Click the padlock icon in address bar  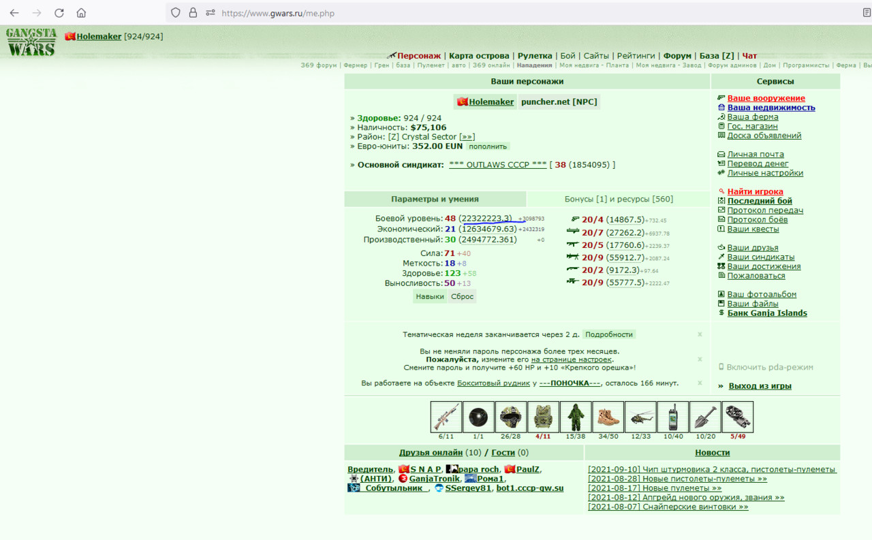(193, 13)
